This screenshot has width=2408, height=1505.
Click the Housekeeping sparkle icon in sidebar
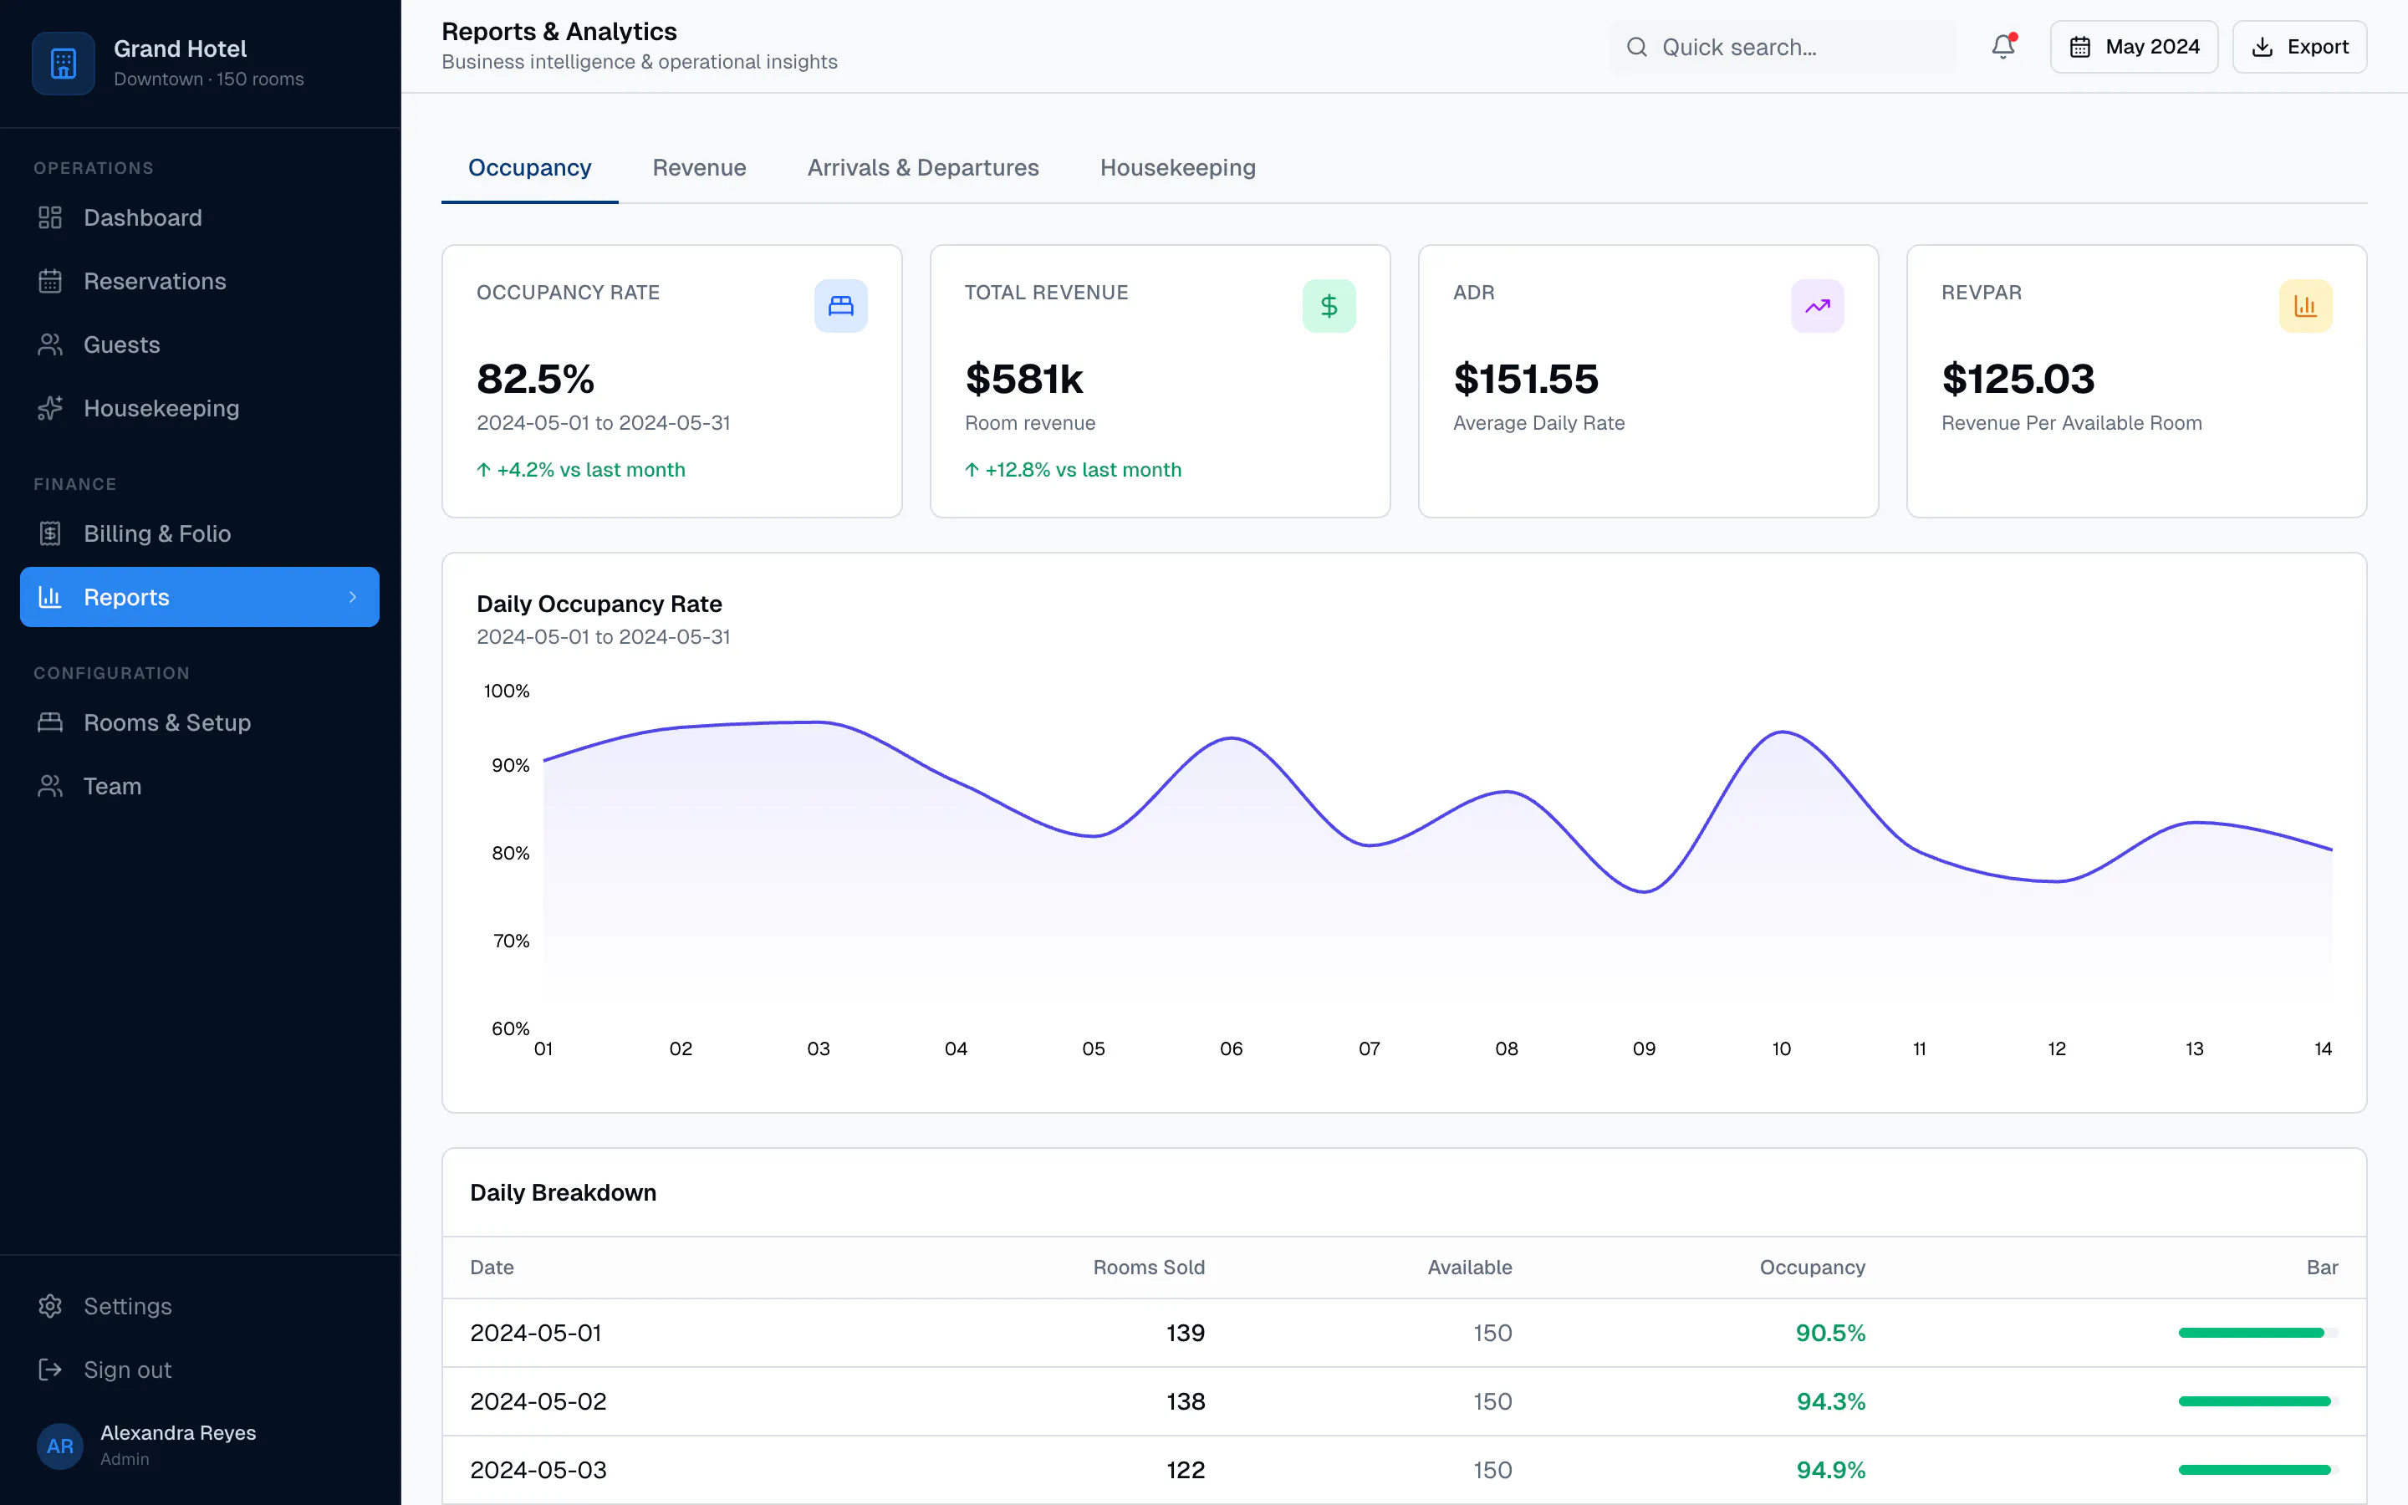tap(50, 408)
